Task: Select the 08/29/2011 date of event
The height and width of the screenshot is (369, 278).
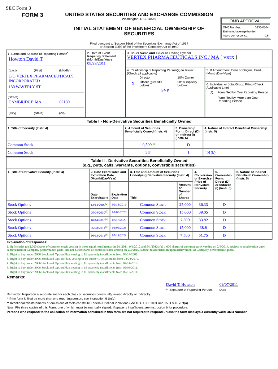Action: (x=96, y=64)
